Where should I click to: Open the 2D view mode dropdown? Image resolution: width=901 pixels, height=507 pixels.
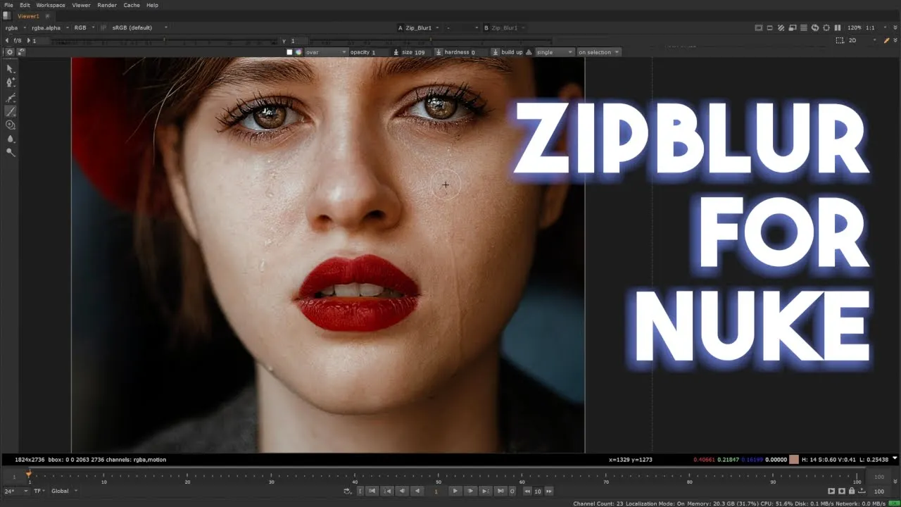click(x=862, y=40)
